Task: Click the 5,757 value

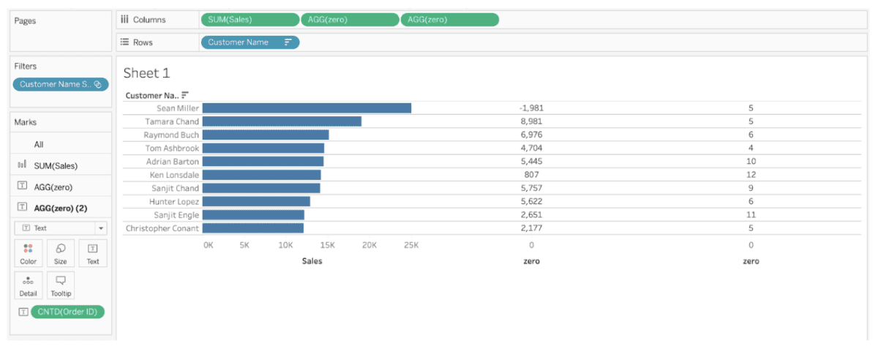Action: [531, 188]
